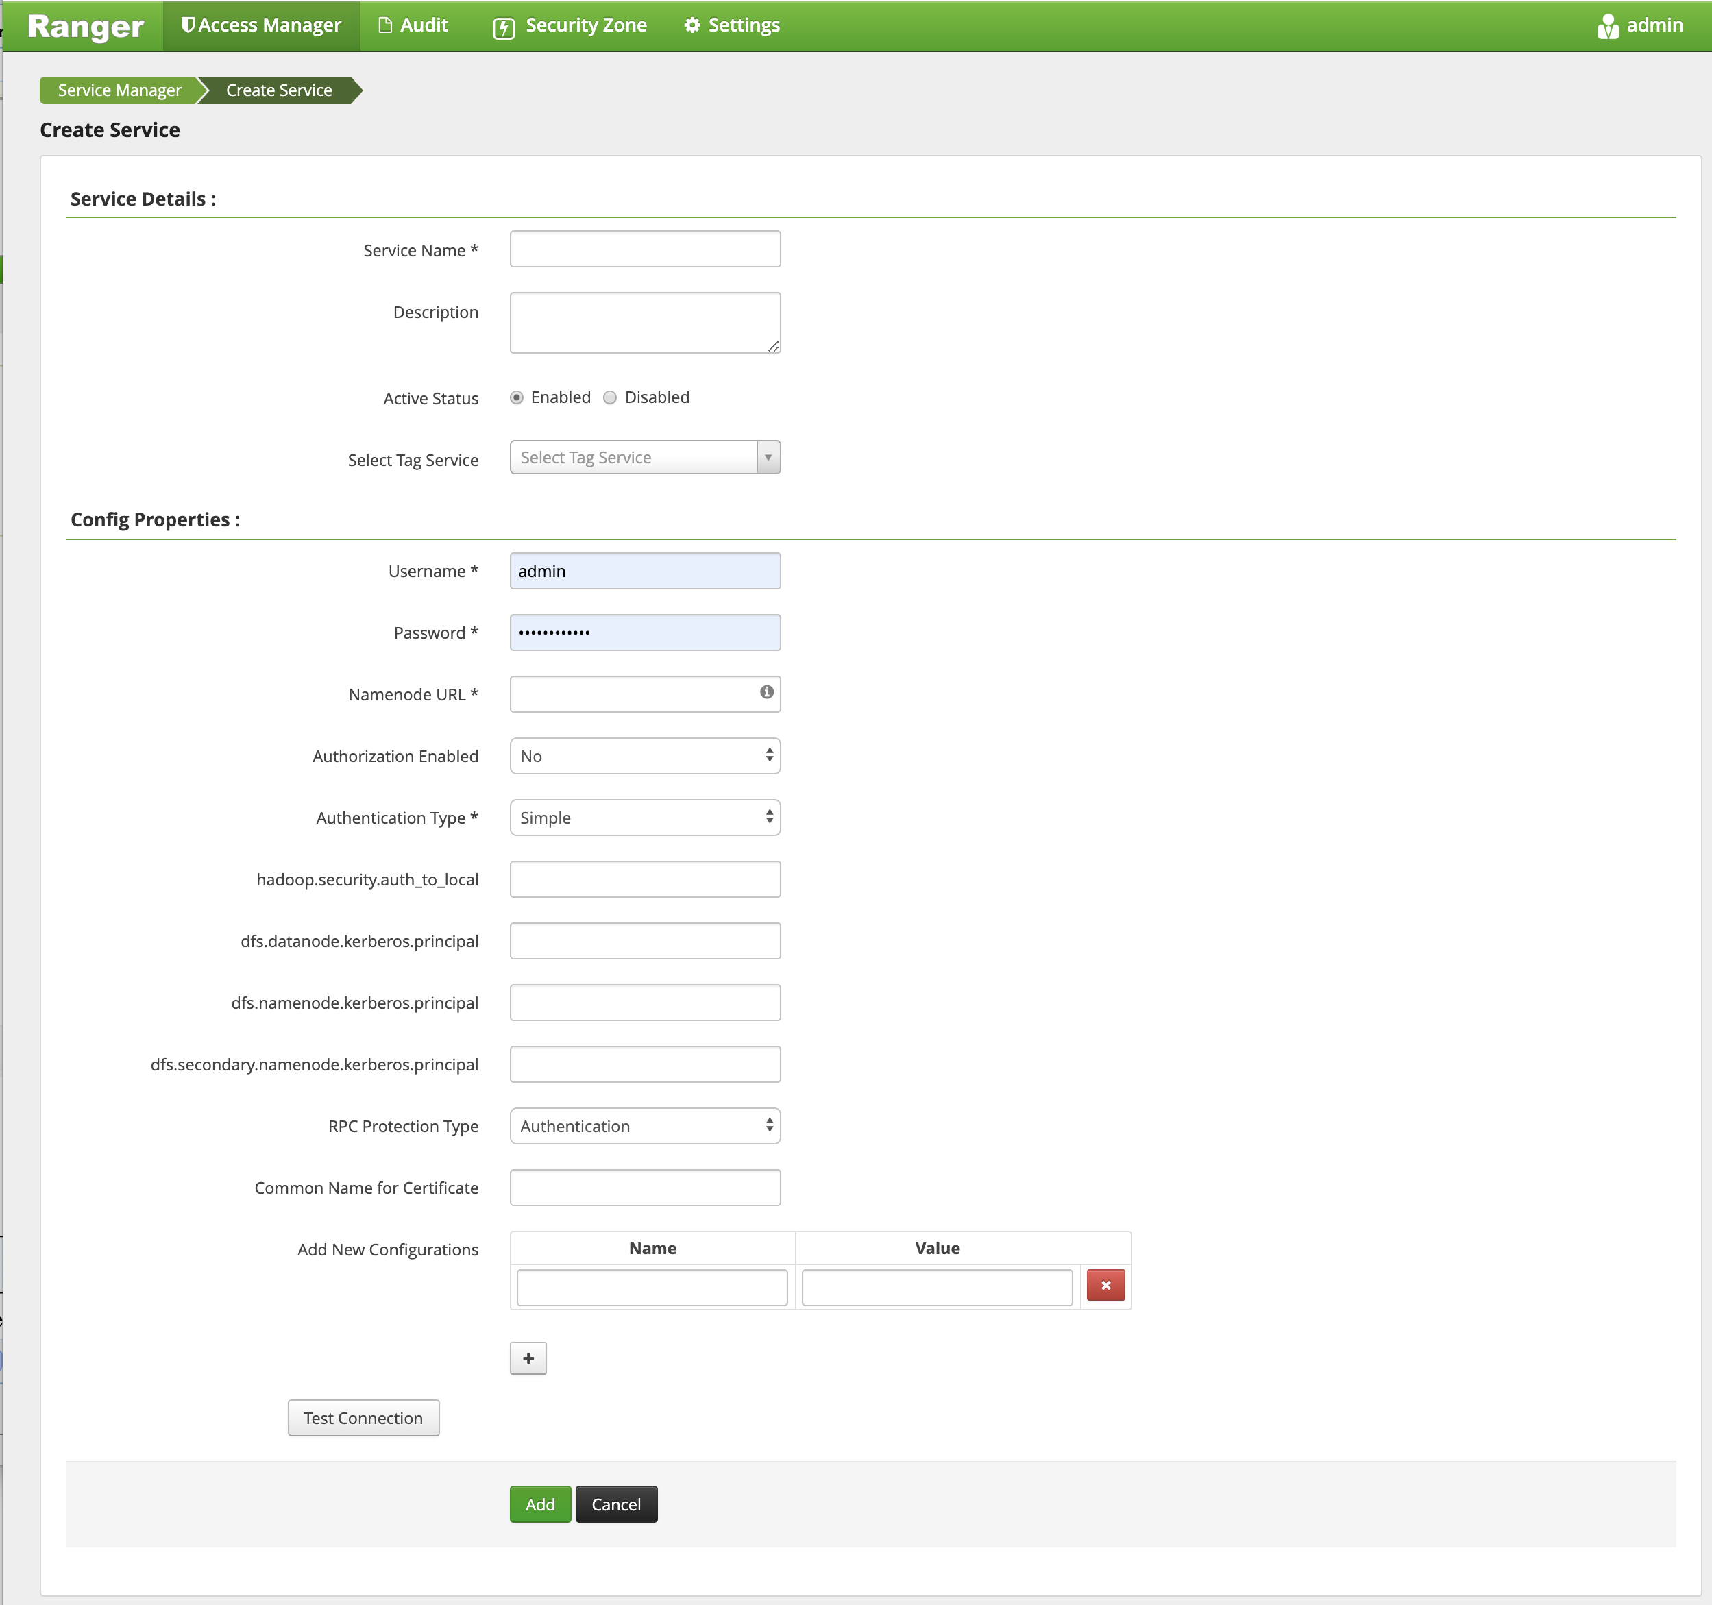The width and height of the screenshot is (1712, 1605).
Task: Click the Service Name input field
Action: (646, 249)
